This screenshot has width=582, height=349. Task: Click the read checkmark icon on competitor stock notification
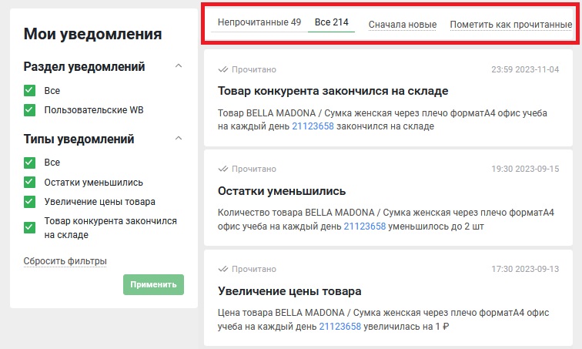click(223, 69)
